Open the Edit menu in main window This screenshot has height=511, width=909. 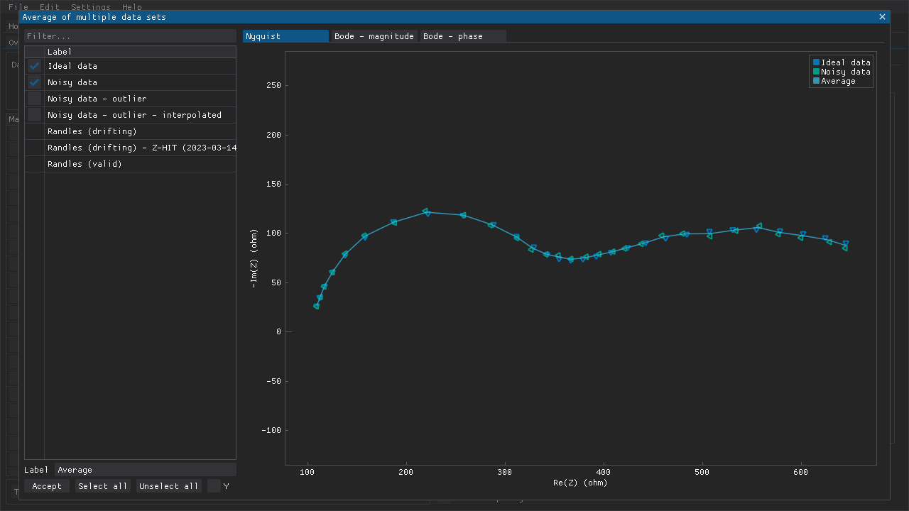(x=50, y=6)
